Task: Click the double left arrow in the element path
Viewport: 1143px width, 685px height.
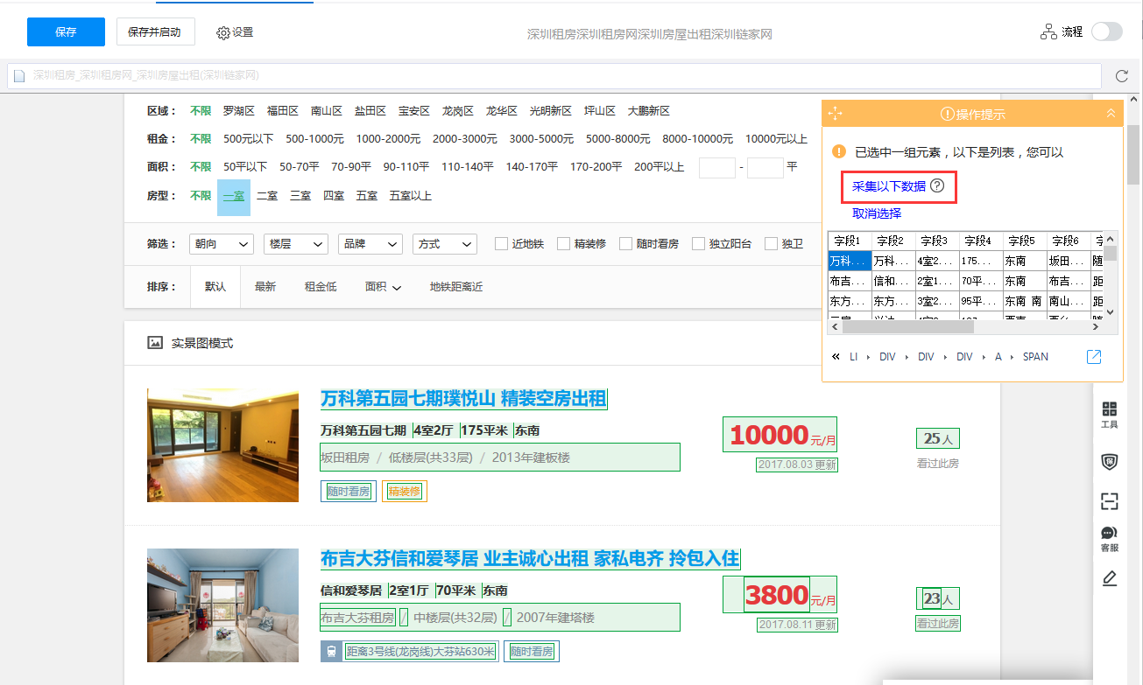Action: pyautogui.click(x=836, y=357)
